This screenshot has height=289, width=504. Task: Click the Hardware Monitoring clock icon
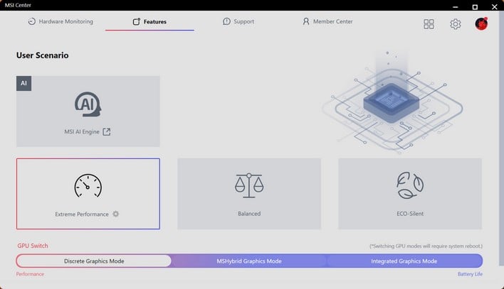(31, 21)
